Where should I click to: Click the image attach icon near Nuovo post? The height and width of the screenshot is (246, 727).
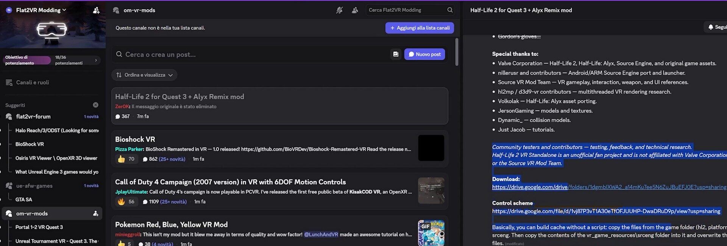pos(396,54)
